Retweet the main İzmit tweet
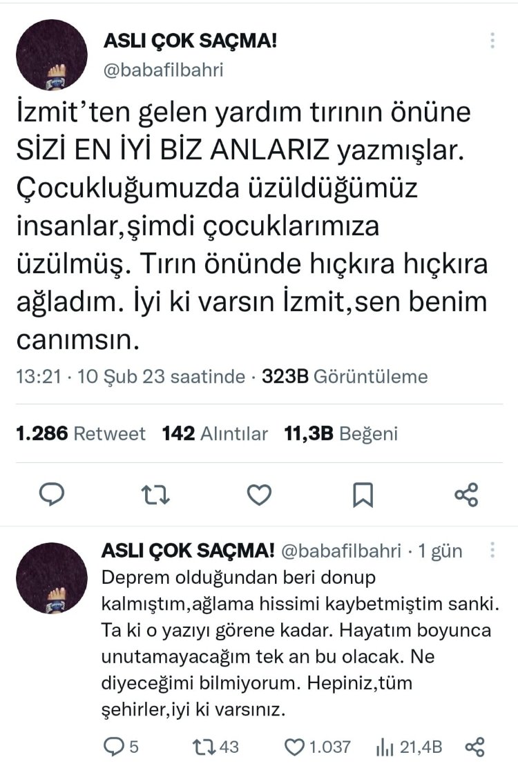 pos(155,495)
